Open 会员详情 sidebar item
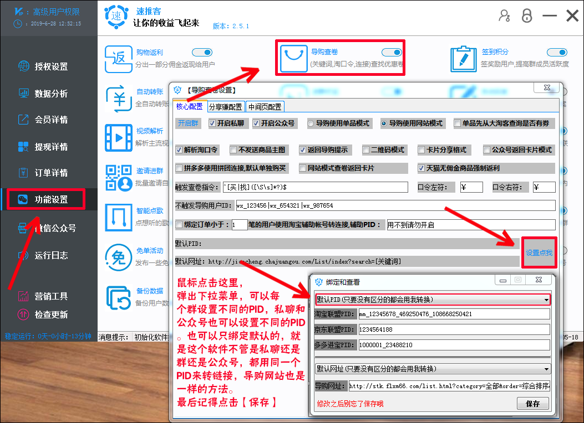Image resolution: width=584 pixels, height=423 pixels. pos(43,120)
